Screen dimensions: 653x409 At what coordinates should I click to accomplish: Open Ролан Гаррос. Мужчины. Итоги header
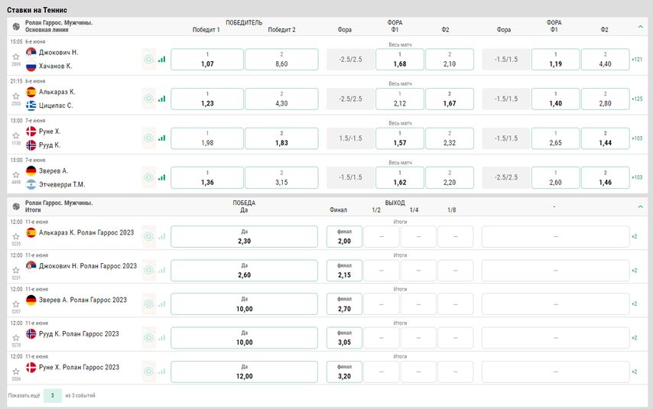point(59,206)
